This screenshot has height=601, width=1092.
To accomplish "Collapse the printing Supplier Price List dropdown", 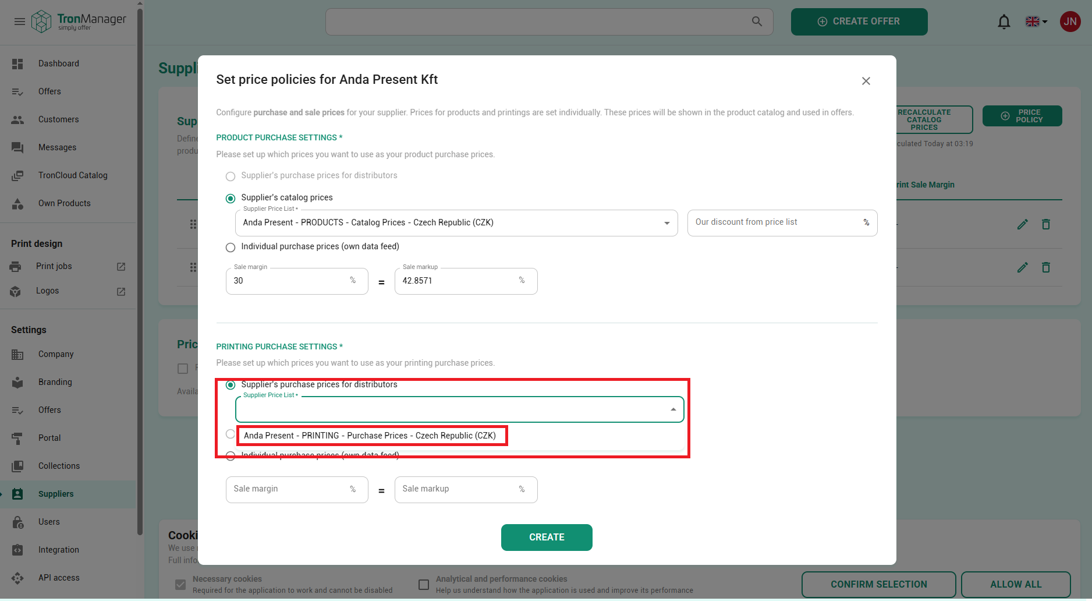I will pos(673,409).
